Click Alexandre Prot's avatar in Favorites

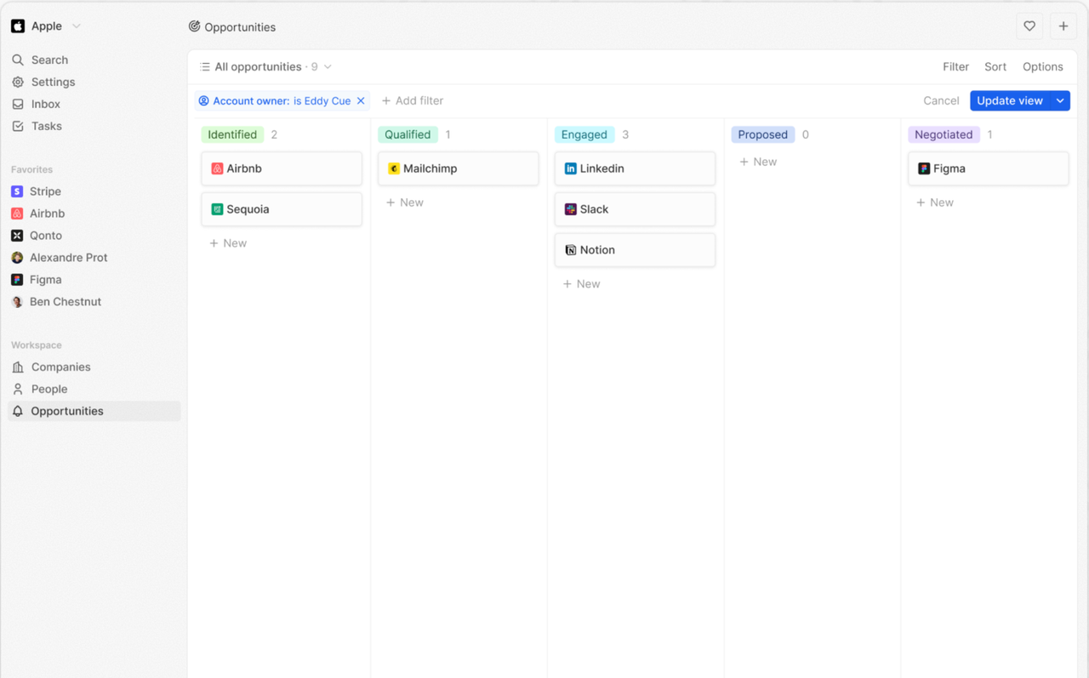(17, 258)
